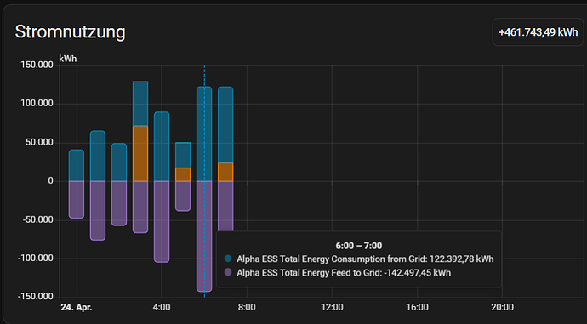Select the purple feed-in bar at 6:00
Image resolution: width=587 pixels, height=324 pixels.
(x=204, y=236)
